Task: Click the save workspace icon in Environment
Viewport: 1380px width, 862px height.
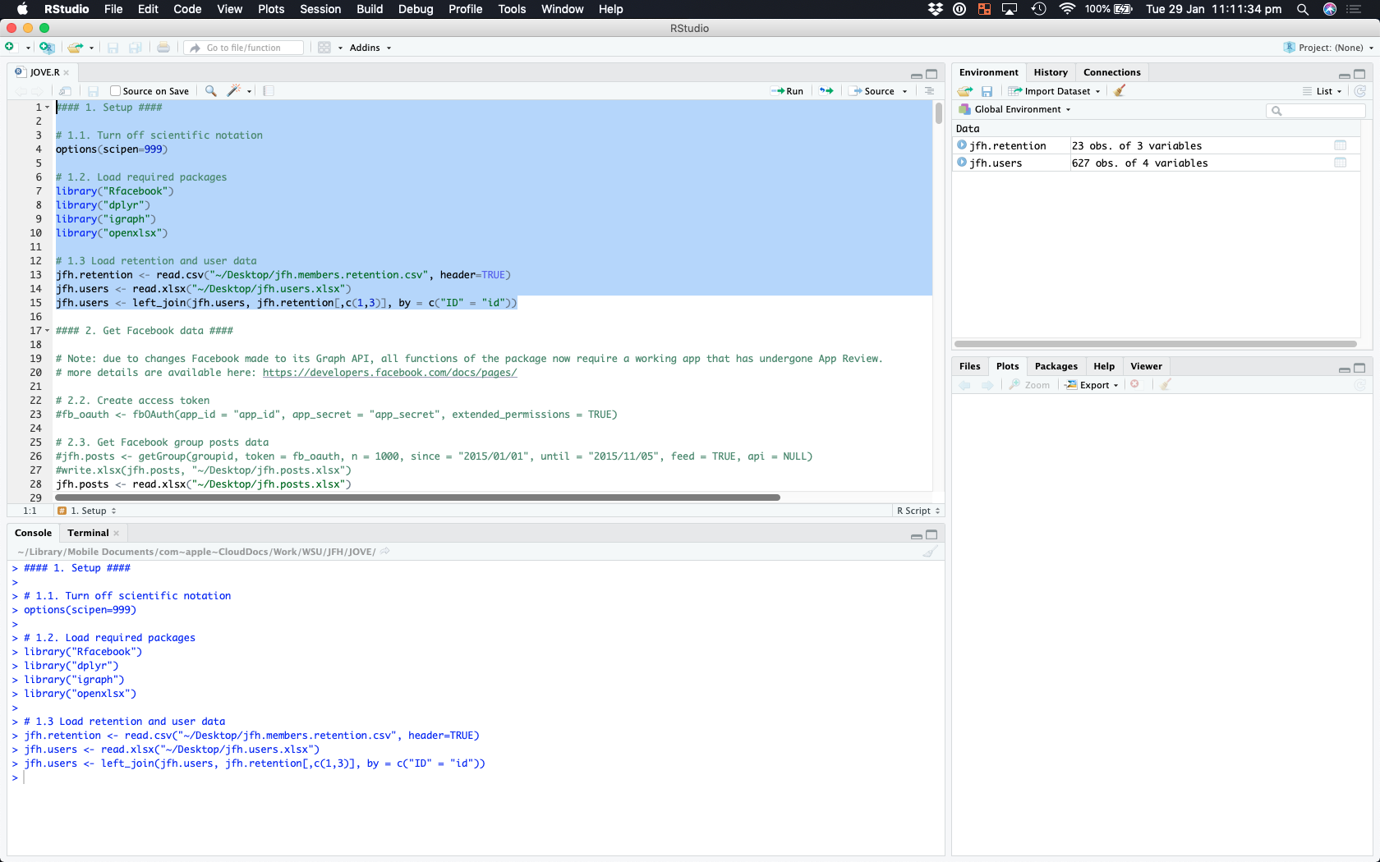Action: (x=987, y=91)
